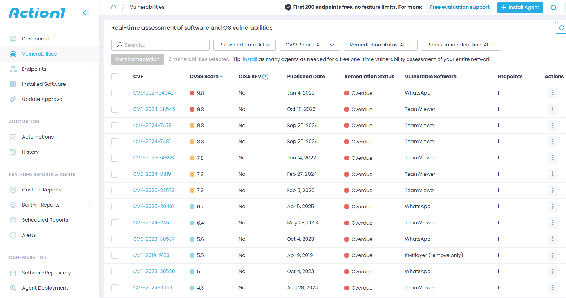Screen dimensions: 566x298
Task: Open Automations in the sidebar
Action: click(x=38, y=137)
